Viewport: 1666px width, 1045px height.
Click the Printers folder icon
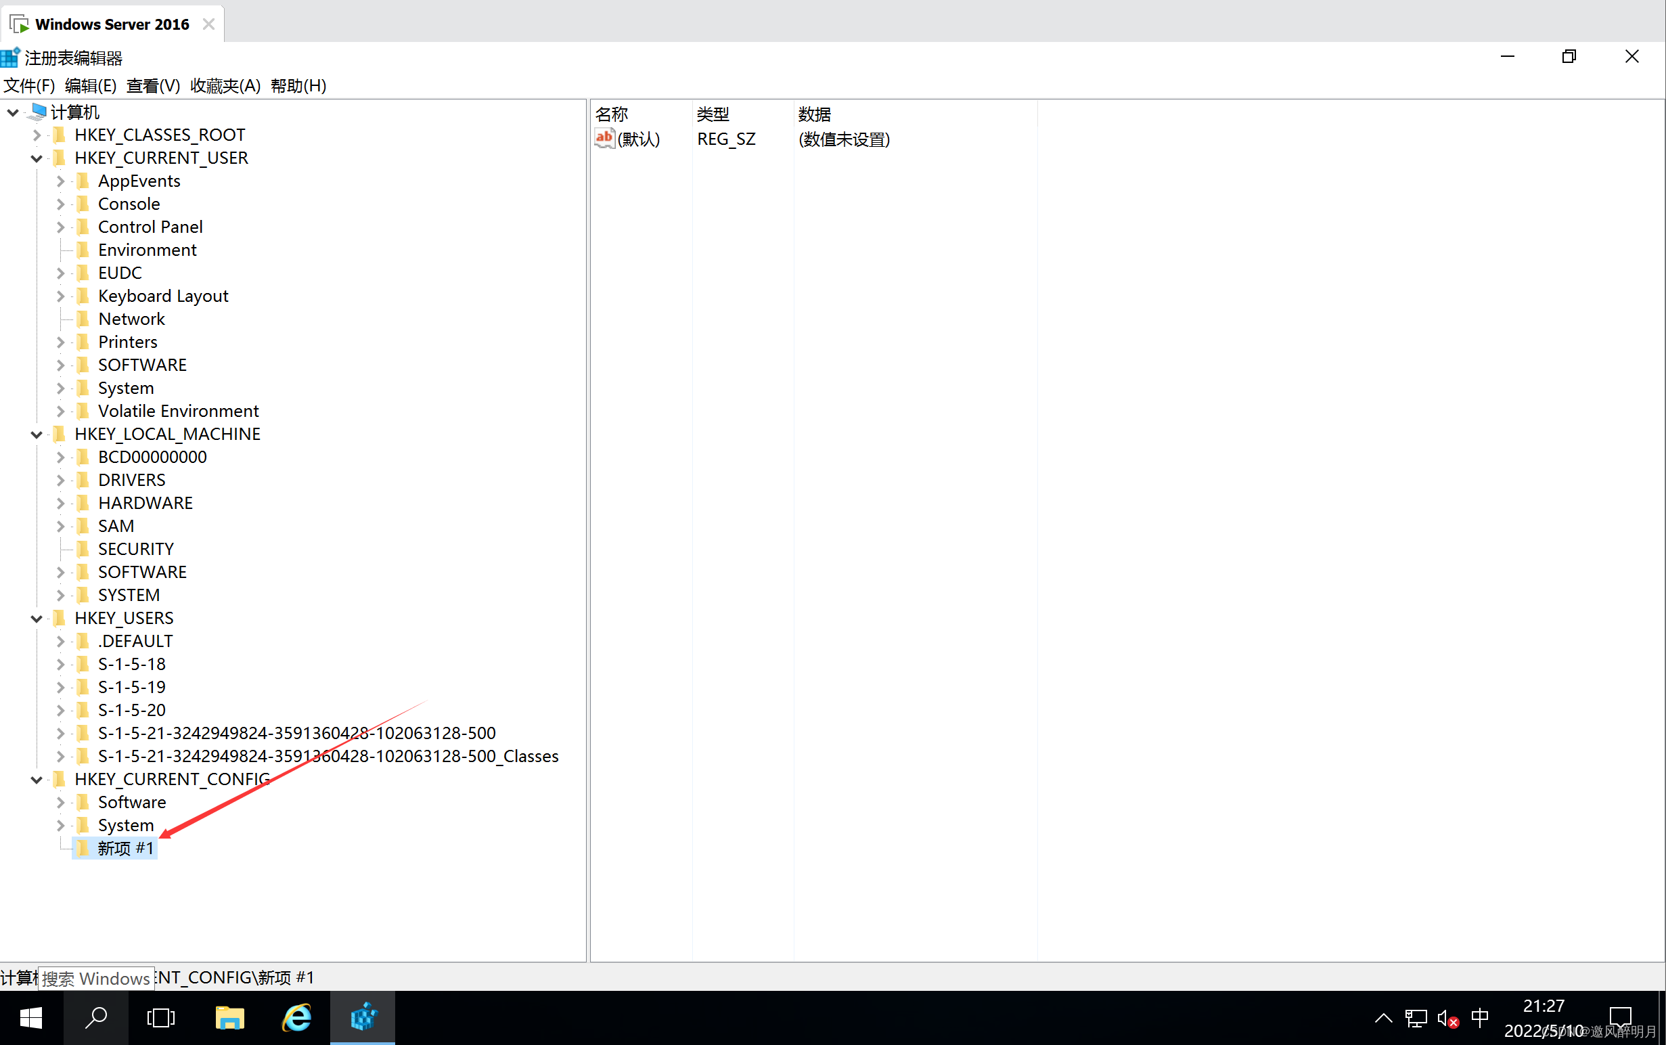pyautogui.click(x=83, y=342)
